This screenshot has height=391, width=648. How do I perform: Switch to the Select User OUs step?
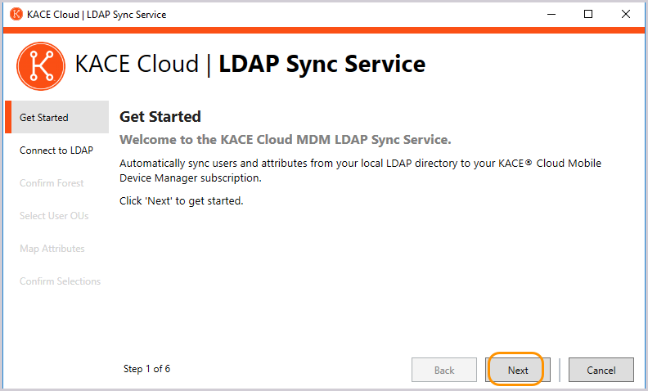tap(54, 216)
